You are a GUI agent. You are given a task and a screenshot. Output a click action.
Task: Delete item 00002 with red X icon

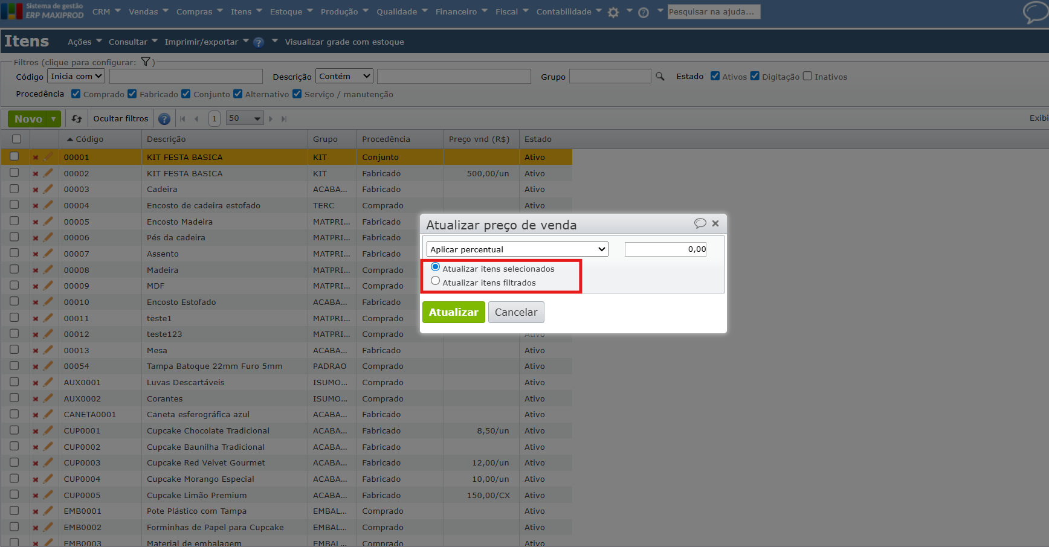36,174
